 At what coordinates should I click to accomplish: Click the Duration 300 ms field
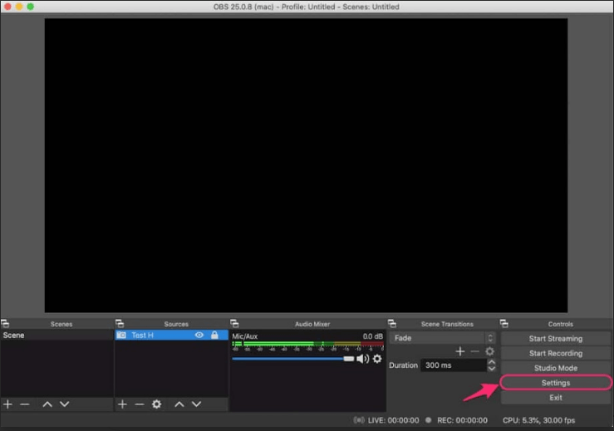454,365
